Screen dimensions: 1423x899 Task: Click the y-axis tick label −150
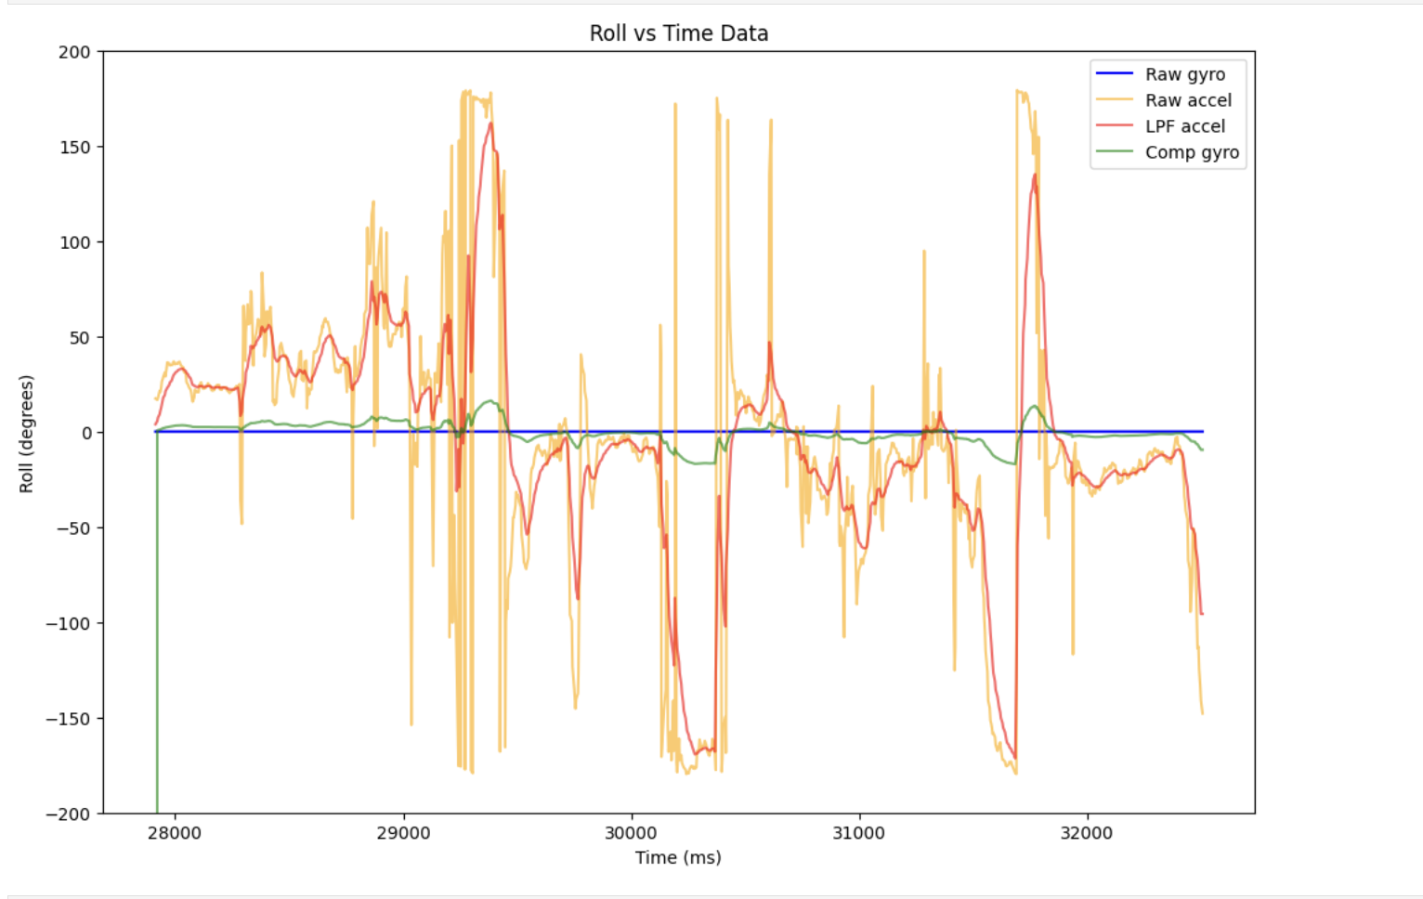tap(68, 719)
